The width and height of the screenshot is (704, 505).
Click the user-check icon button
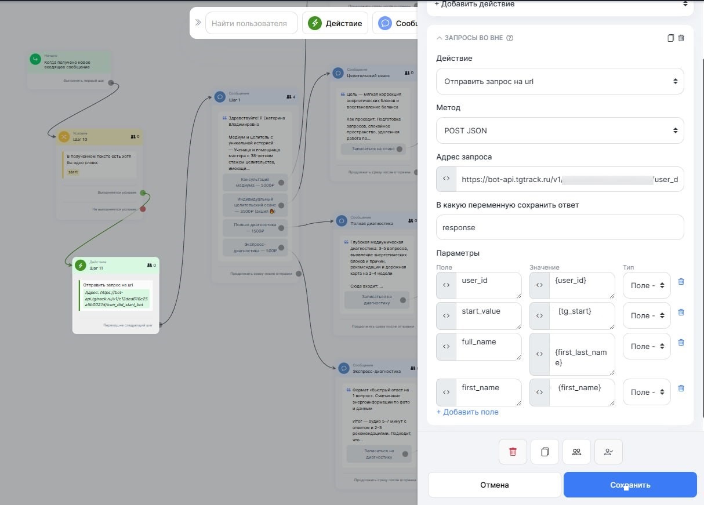coord(608,452)
